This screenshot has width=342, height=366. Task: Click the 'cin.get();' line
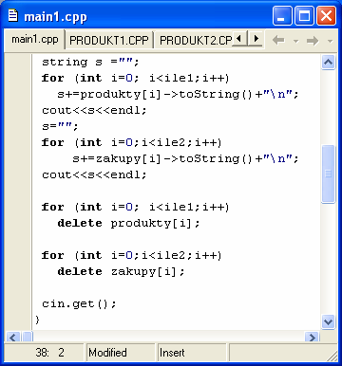tap(79, 304)
